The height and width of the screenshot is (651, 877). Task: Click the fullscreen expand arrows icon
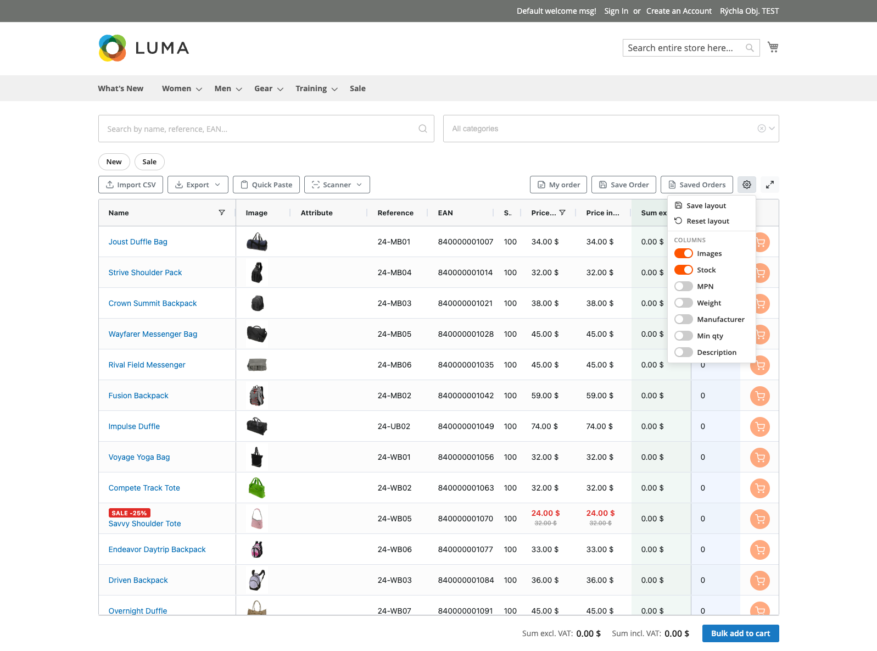pos(770,185)
